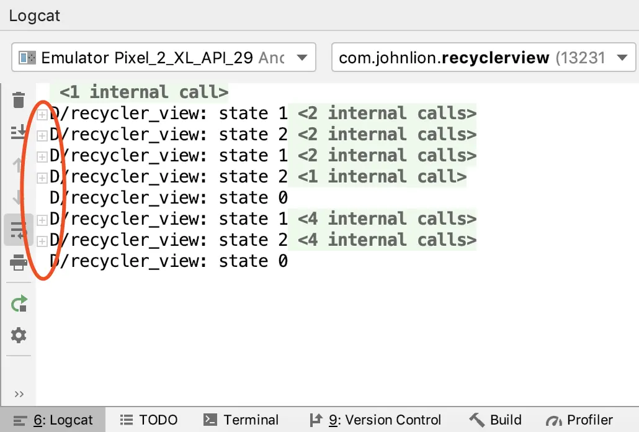Click the Scroll to end icon
The height and width of the screenshot is (432, 639).
[x=17, y=132]
